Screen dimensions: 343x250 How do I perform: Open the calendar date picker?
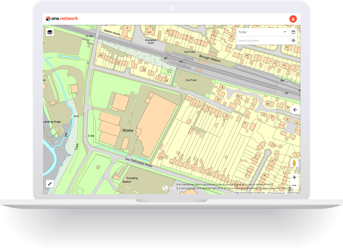293,32
